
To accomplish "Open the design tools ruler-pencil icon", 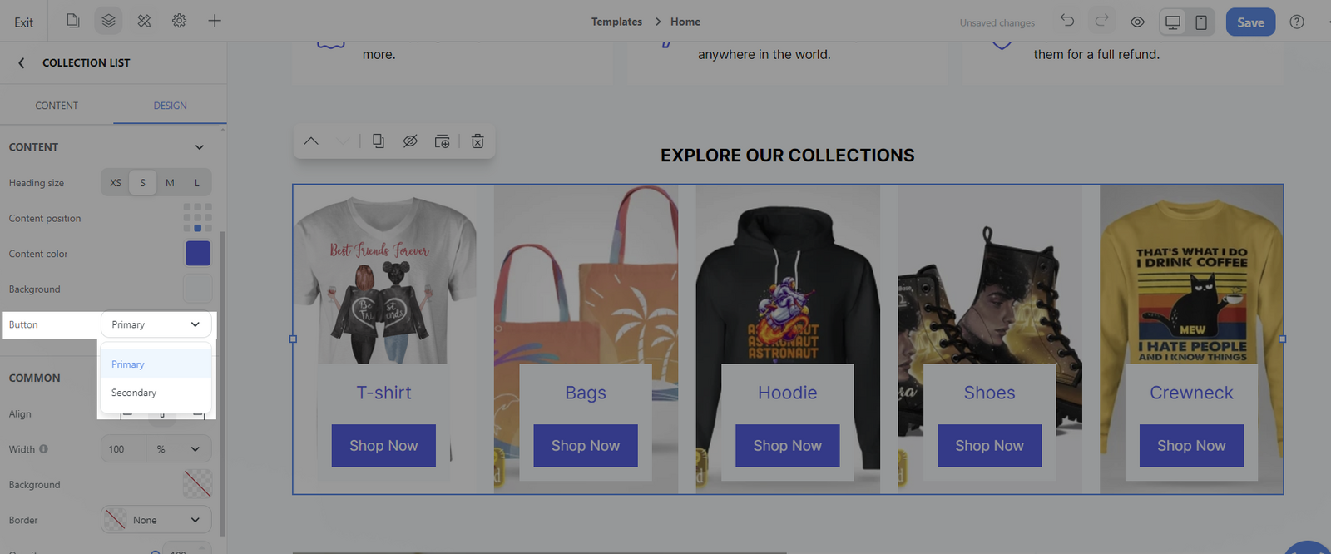I will click(144, 21).
